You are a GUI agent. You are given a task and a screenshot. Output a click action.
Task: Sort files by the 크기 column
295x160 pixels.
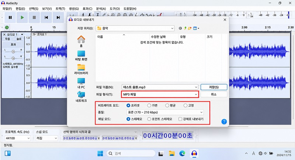click(x=209, y=37)
